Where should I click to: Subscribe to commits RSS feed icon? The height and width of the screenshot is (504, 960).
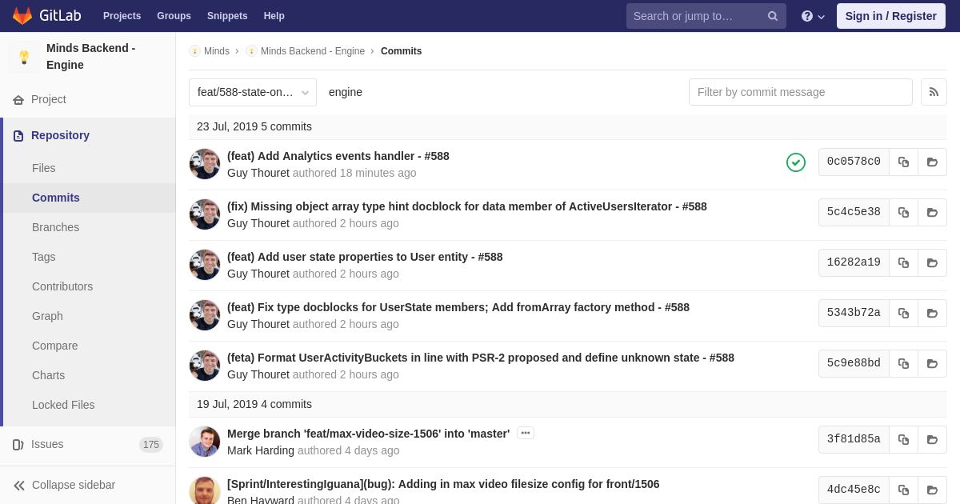click(934, 92)
